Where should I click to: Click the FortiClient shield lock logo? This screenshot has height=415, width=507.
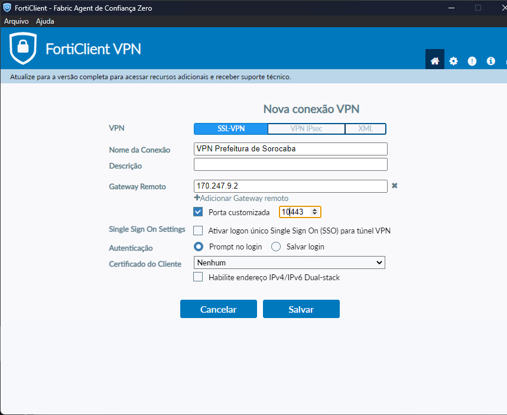click(23, 48)
